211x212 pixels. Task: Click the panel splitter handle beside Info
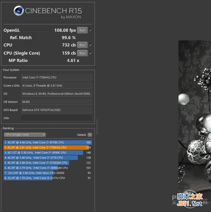(x=97, y=127)
